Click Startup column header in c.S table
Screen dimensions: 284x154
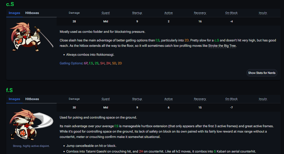[137, 13]
